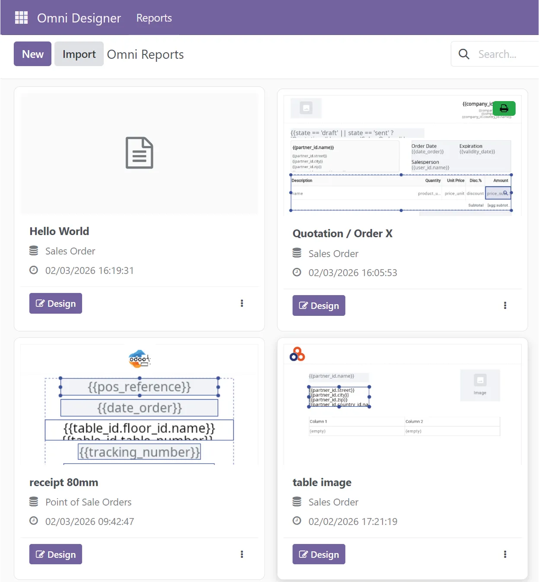Click the green print icon in Quotation preview
This screenshot has width=539, height=582.
[x=504, y=108]
